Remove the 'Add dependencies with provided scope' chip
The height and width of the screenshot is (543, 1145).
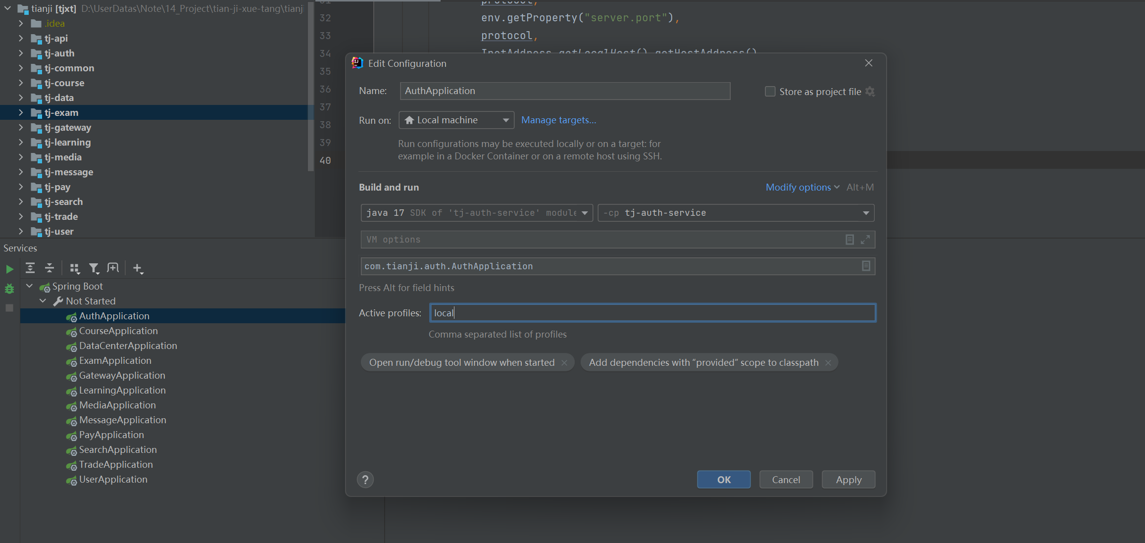(828, 363)
